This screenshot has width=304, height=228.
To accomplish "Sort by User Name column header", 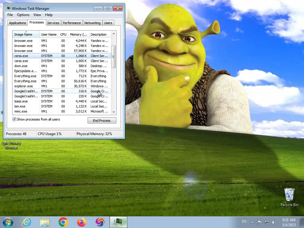I will (49, 34).
